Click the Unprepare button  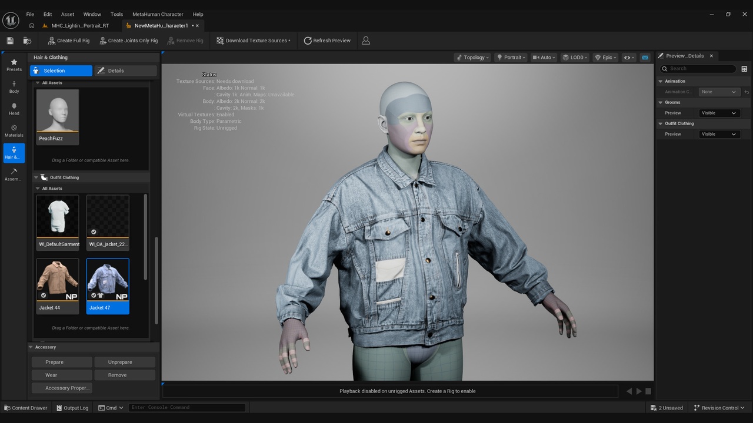tap(125, 362)
